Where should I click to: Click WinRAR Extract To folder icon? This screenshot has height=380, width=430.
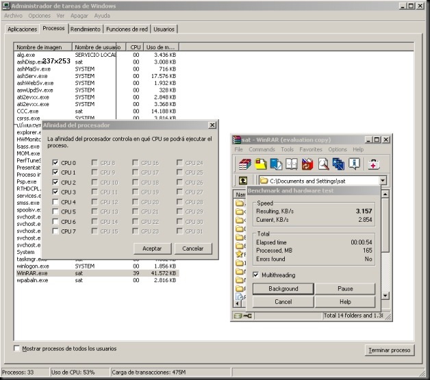[261, 164]
